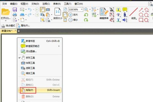The image size is (153, 102).
Task: Expand the Paste toolbar dropdown arrow
Action: pos(52,15)
